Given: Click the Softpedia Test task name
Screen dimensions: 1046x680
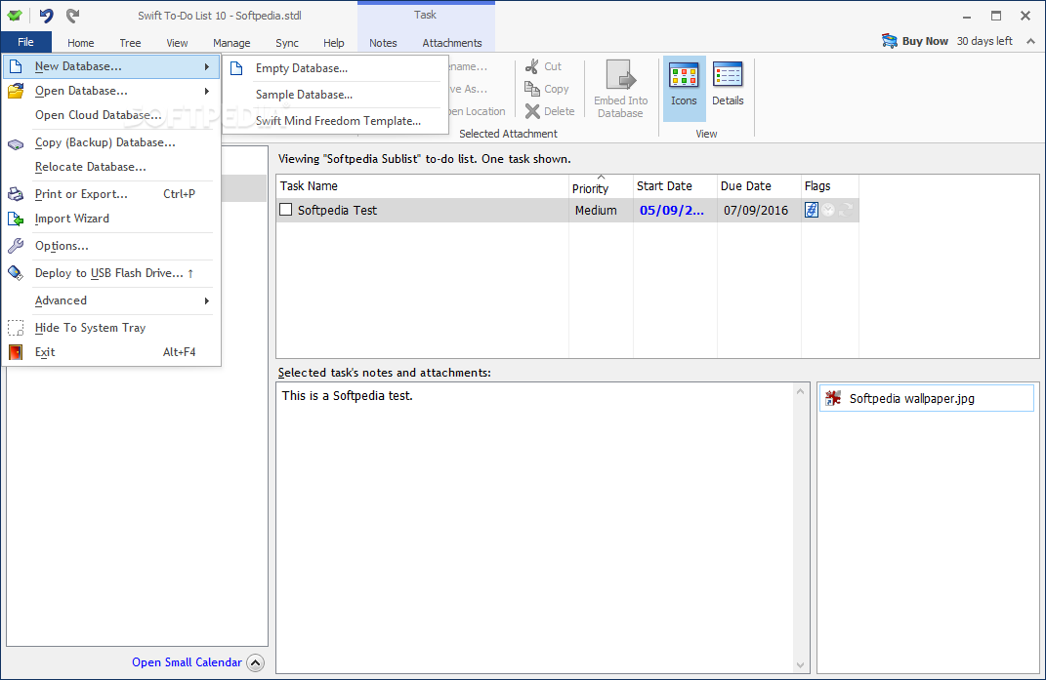Looking at the screenshot, I should tap(337, 210).
